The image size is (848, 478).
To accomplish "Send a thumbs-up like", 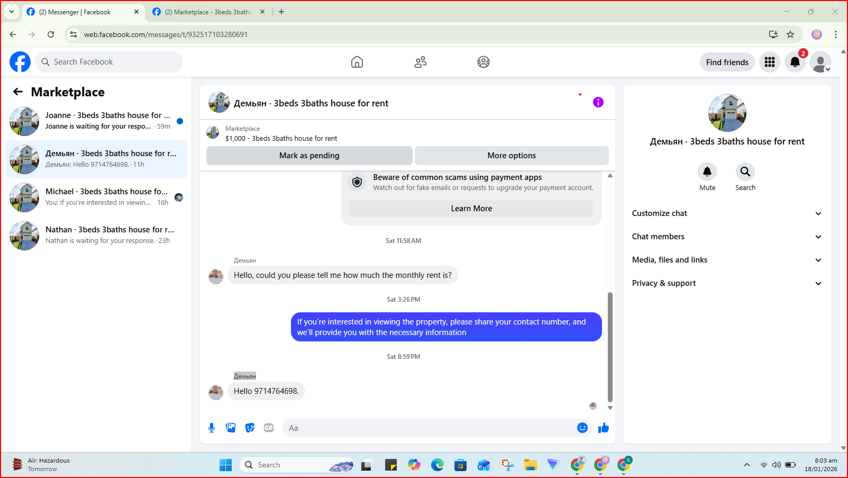I will pyautogui.click(x=604, y=428).
